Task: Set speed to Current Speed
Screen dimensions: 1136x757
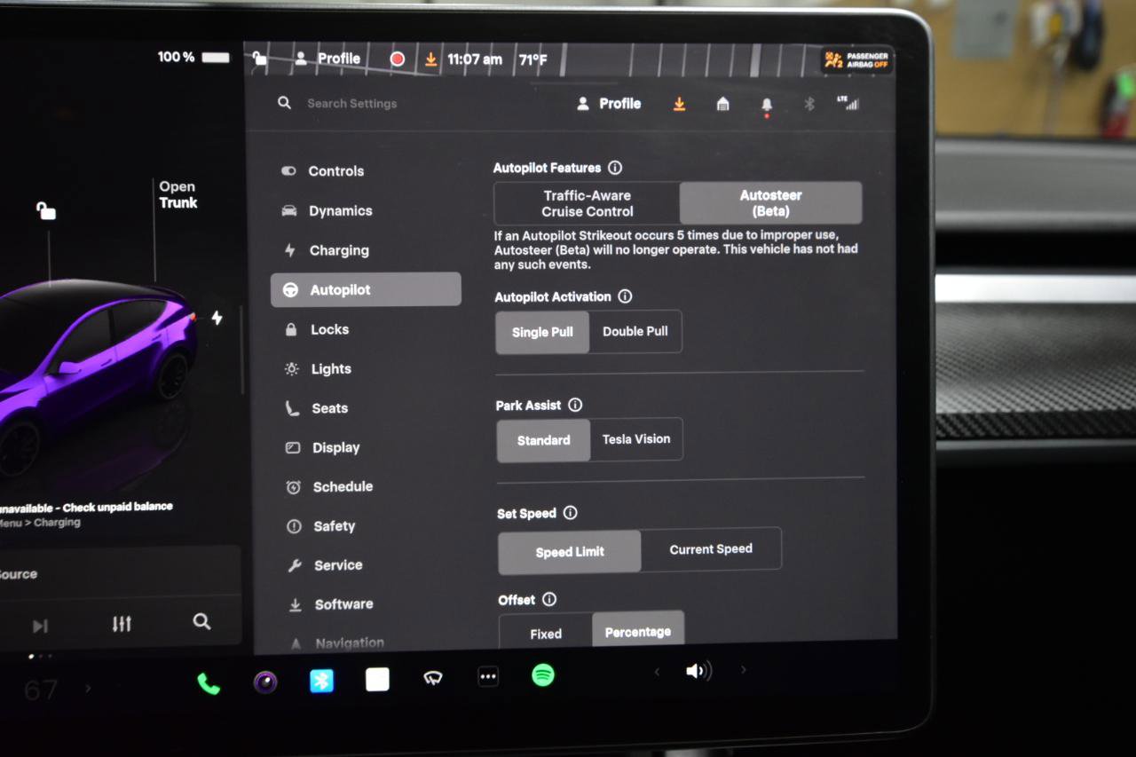Action: tap(711, 549)
